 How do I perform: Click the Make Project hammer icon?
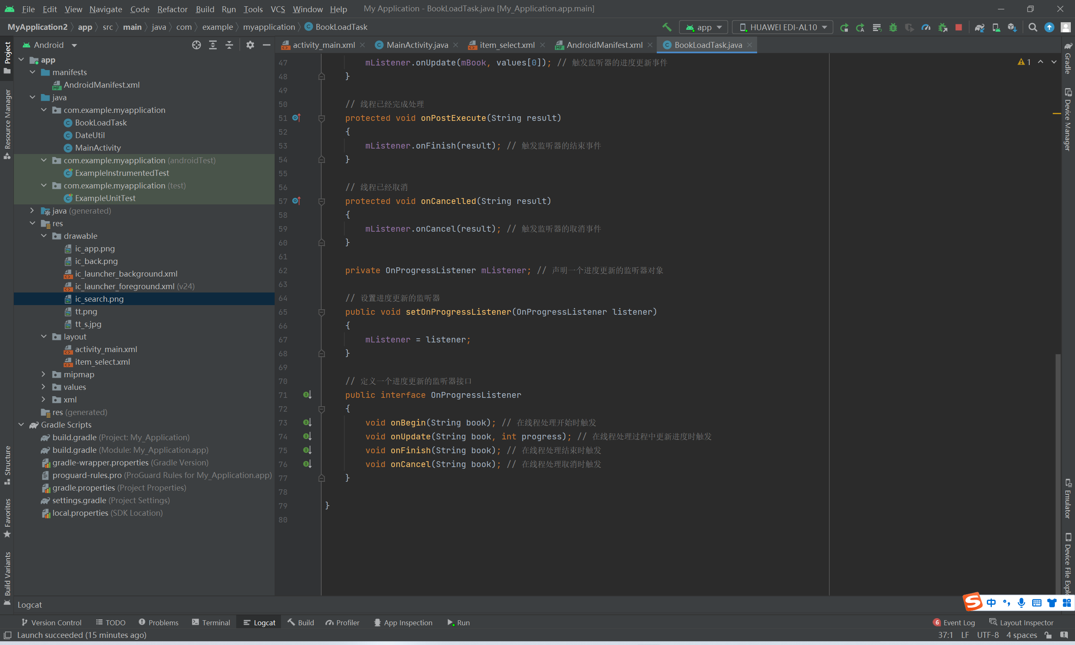pos(667,27)
